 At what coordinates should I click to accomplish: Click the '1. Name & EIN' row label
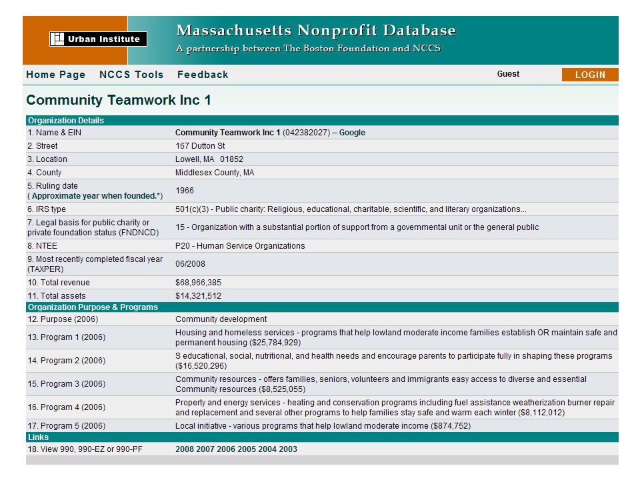tap(54, 133)
